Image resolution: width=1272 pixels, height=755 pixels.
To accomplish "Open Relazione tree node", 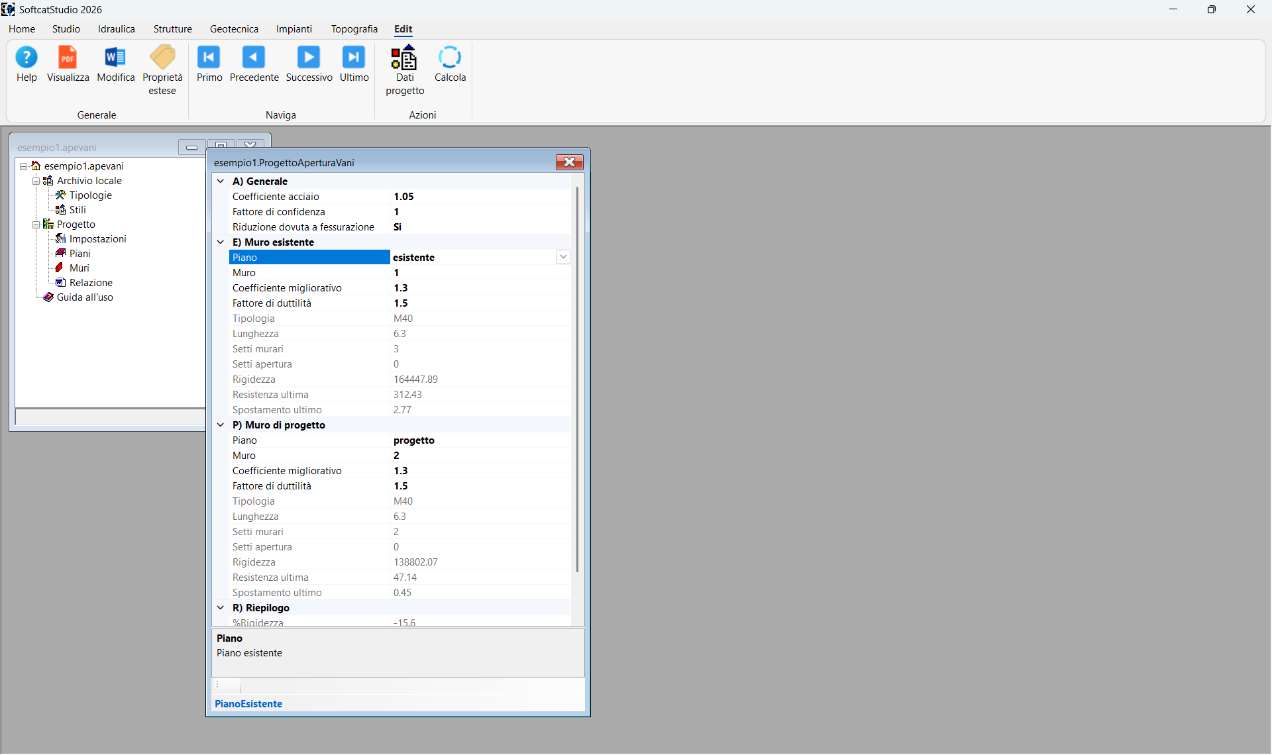I will (91, 283).
